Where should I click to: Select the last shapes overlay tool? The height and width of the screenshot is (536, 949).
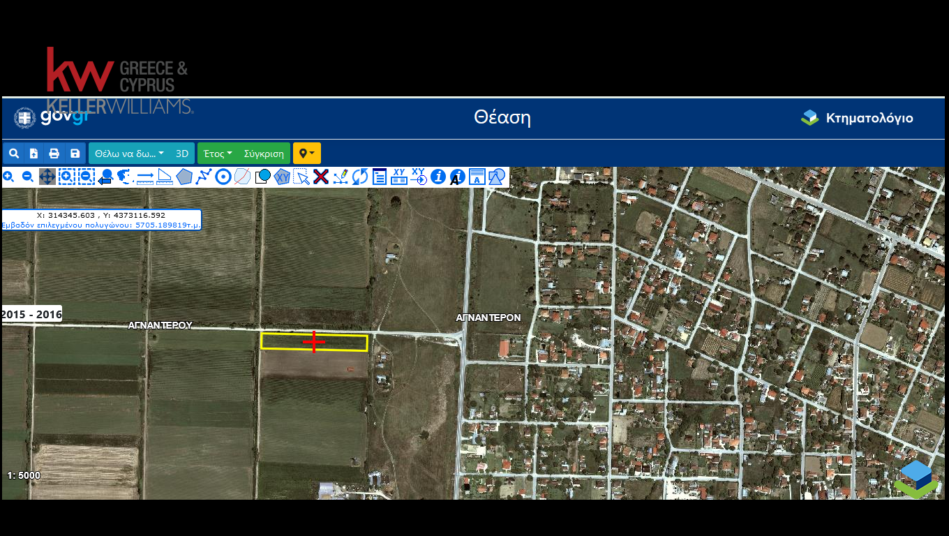point(497,177)
